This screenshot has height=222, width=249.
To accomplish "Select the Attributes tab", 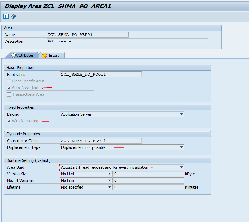I will click(x=25, y=55).
